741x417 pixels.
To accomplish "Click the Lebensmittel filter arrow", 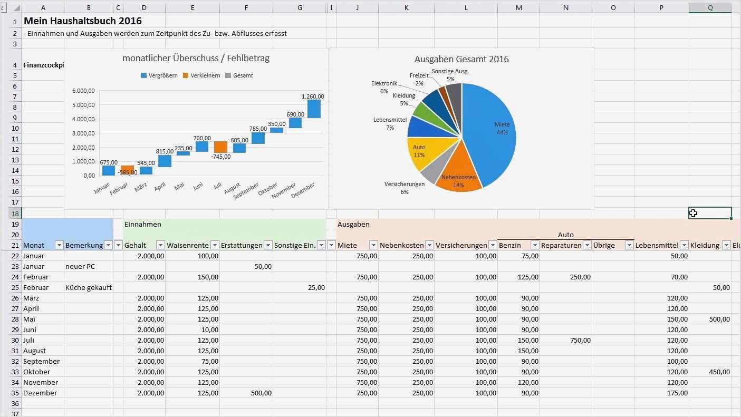I will coord(684,245).
